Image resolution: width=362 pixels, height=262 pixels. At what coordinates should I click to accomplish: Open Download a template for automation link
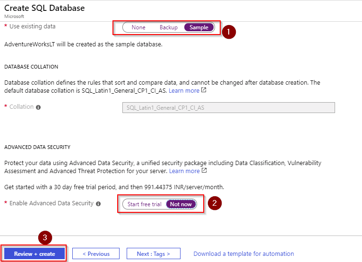[x=243, y=253]
